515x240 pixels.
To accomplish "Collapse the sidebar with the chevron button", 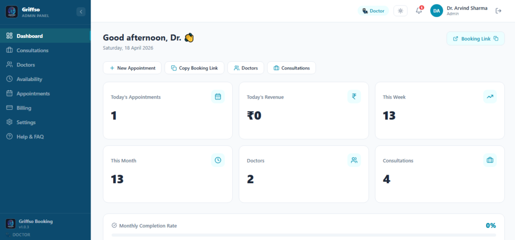I will [81, 12].
